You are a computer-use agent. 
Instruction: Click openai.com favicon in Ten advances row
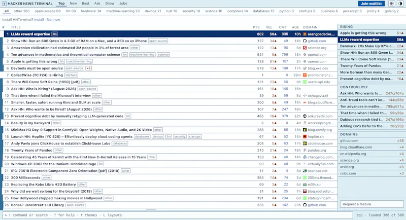(305, 55)
